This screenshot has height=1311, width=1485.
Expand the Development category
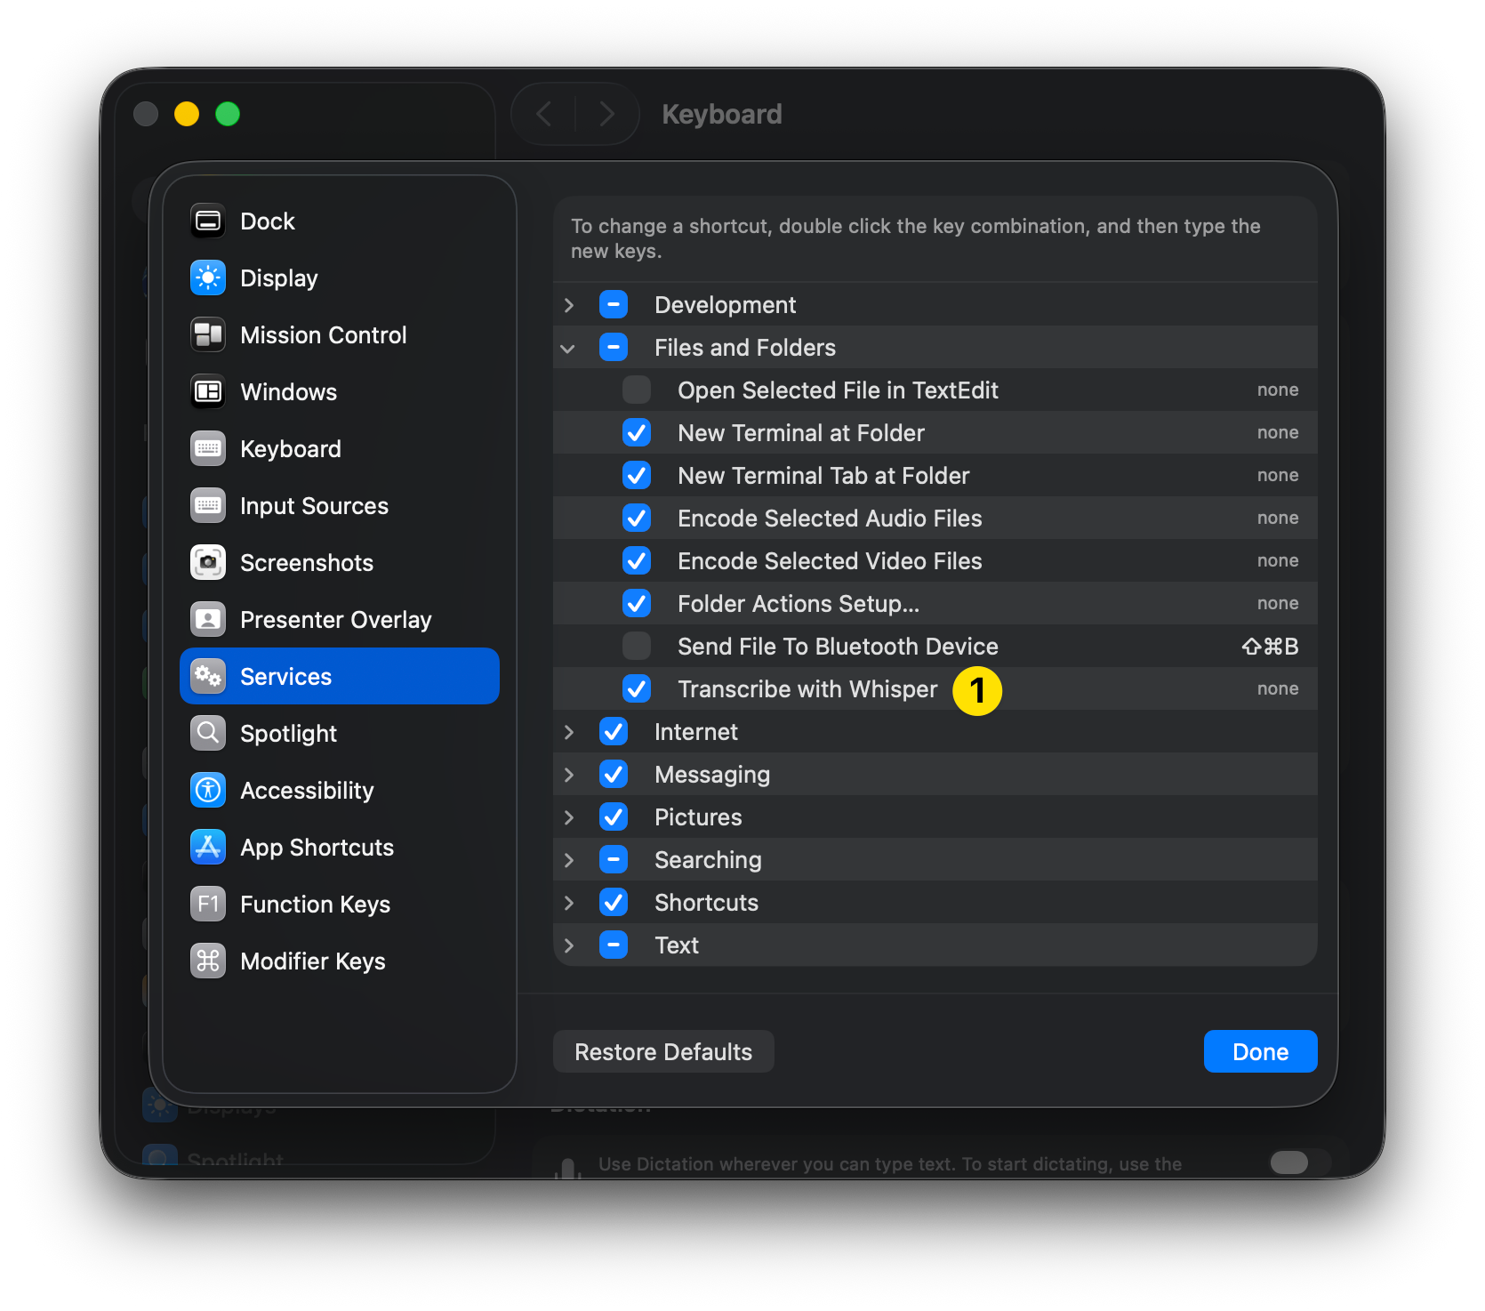coord(569,305)
